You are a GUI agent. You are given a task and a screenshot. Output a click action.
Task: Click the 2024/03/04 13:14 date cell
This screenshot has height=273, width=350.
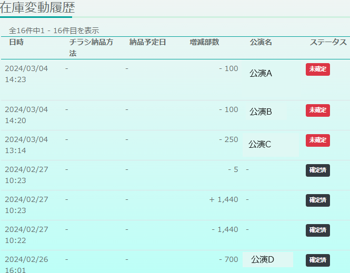click(x=26, y=145)
